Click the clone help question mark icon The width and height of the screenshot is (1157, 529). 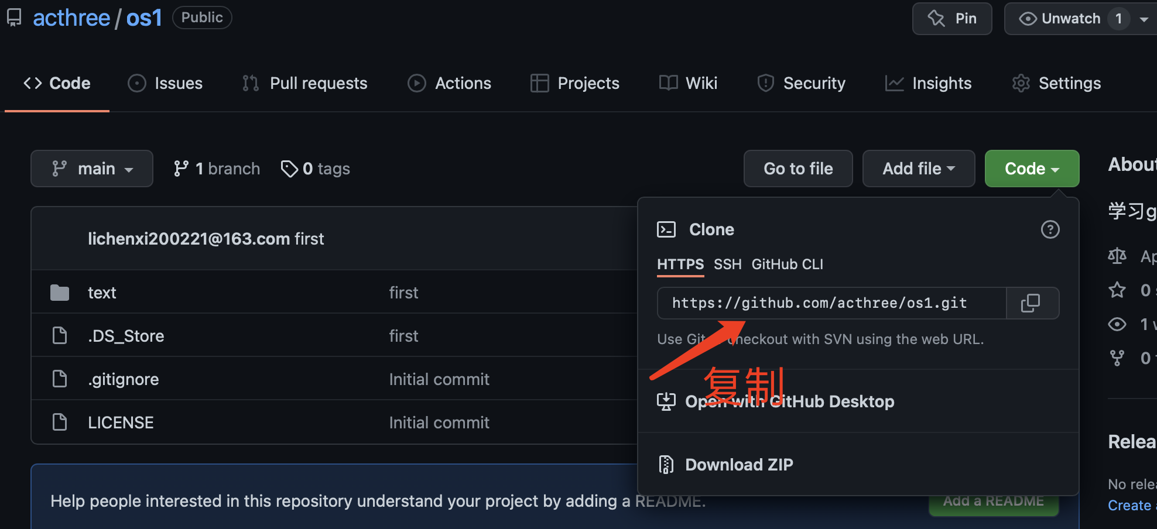tap(1050, 229)
